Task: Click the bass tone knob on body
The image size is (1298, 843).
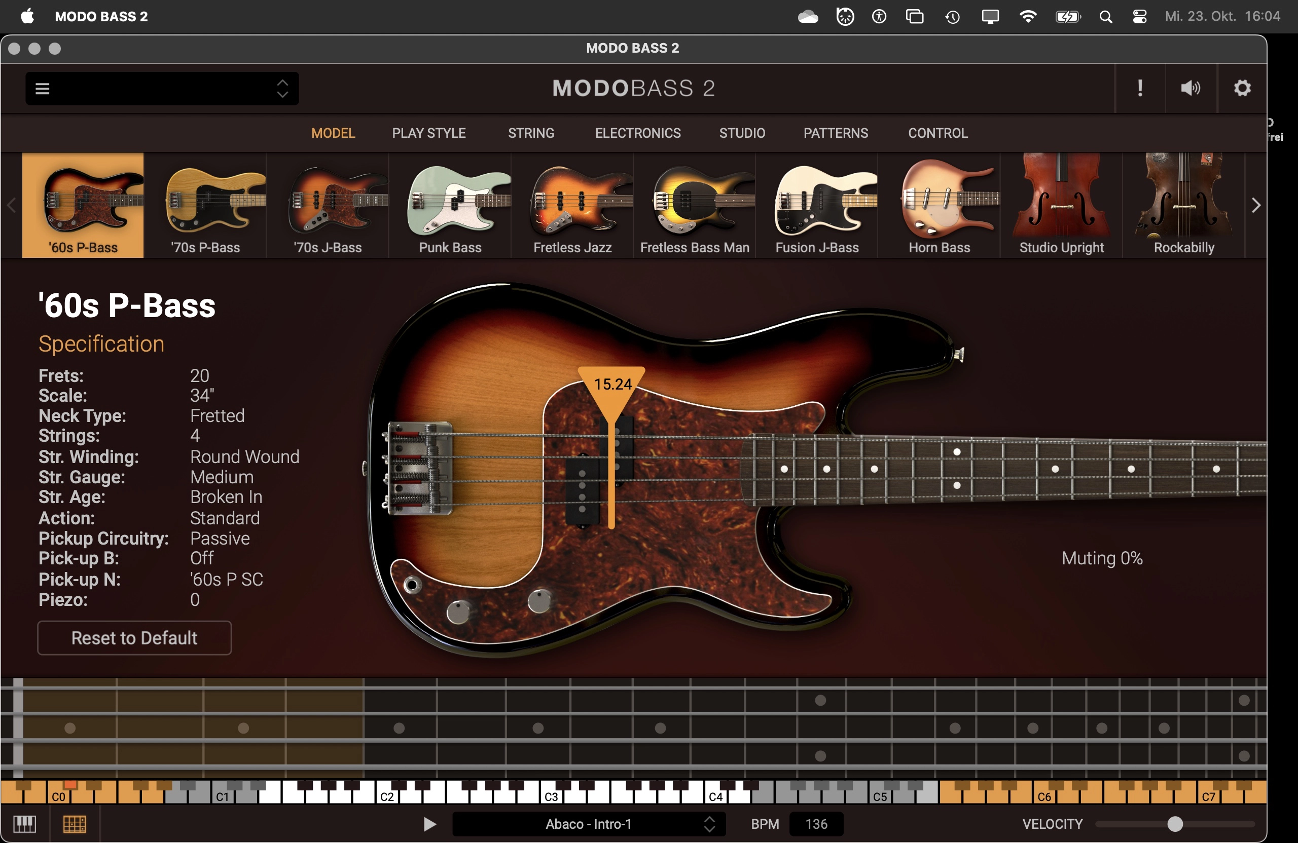Action: (539, 600)
